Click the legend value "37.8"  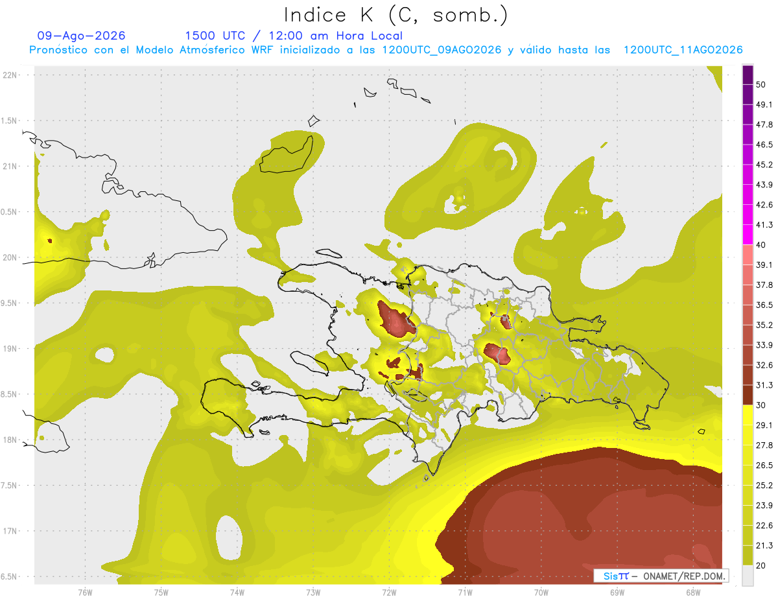tap(764, 285)
